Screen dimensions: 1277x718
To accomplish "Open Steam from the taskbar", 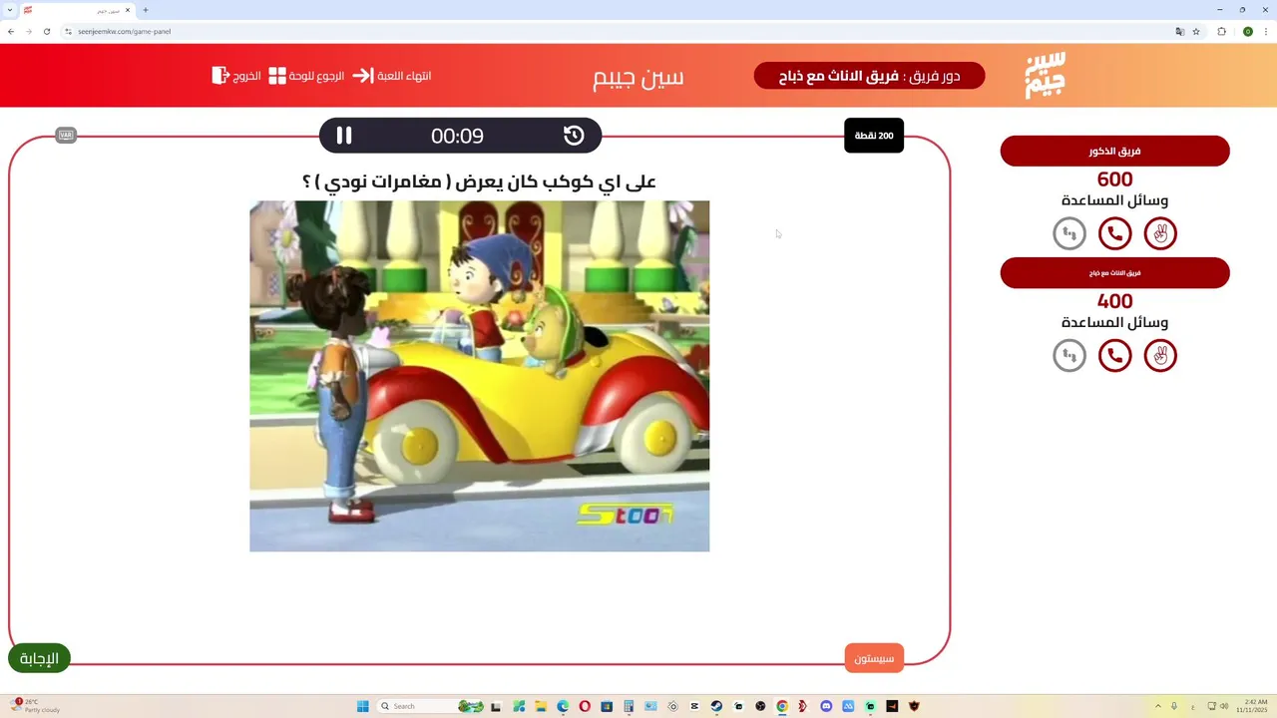I will [716, 706].
